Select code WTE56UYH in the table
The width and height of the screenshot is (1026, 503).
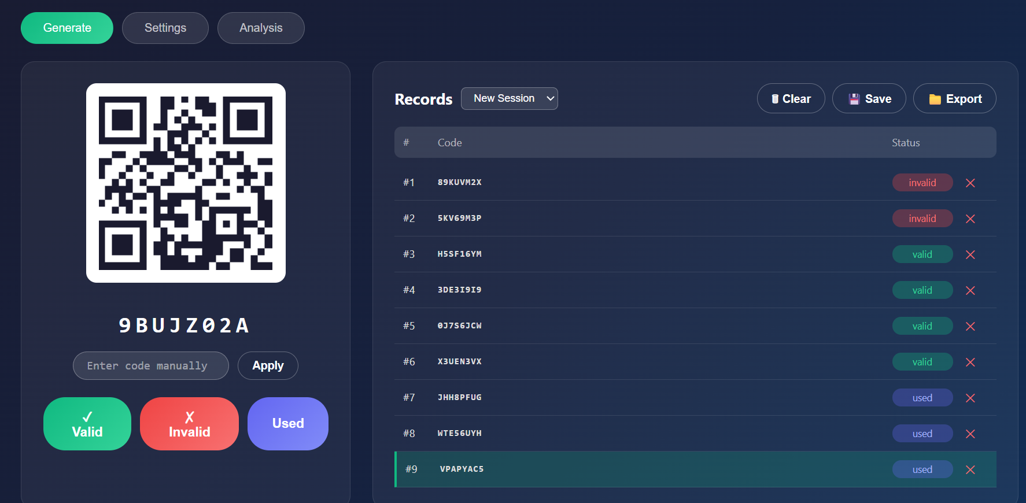click(x=460, y=433)
